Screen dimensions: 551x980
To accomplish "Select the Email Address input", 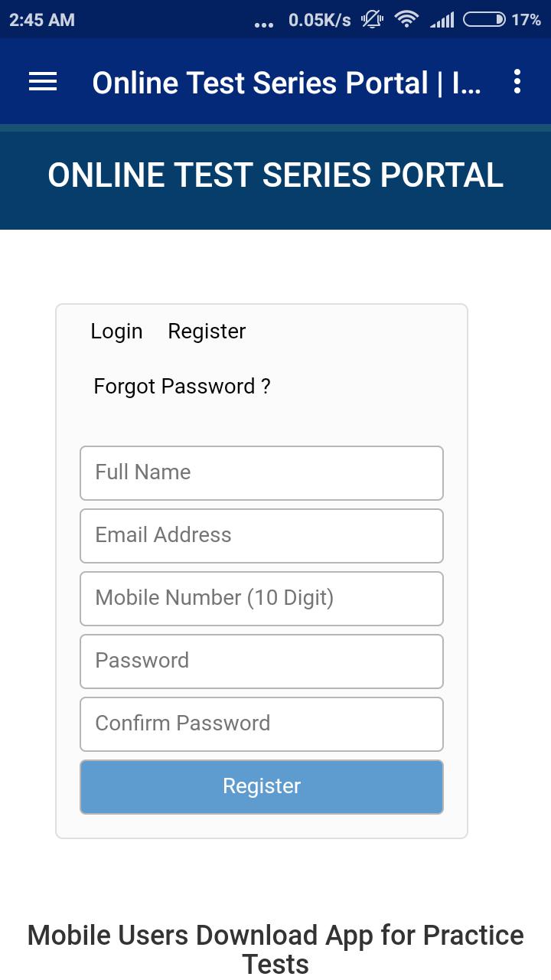I will (x=262, y=536).
